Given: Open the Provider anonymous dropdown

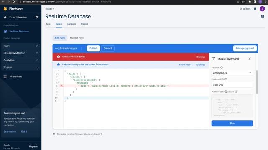Looking at the screenshot, I should [232, 73].
